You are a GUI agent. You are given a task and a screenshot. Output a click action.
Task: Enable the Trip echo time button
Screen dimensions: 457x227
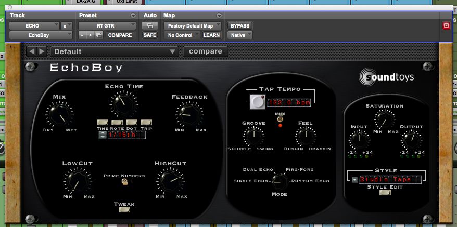click(x=146, y=123)
